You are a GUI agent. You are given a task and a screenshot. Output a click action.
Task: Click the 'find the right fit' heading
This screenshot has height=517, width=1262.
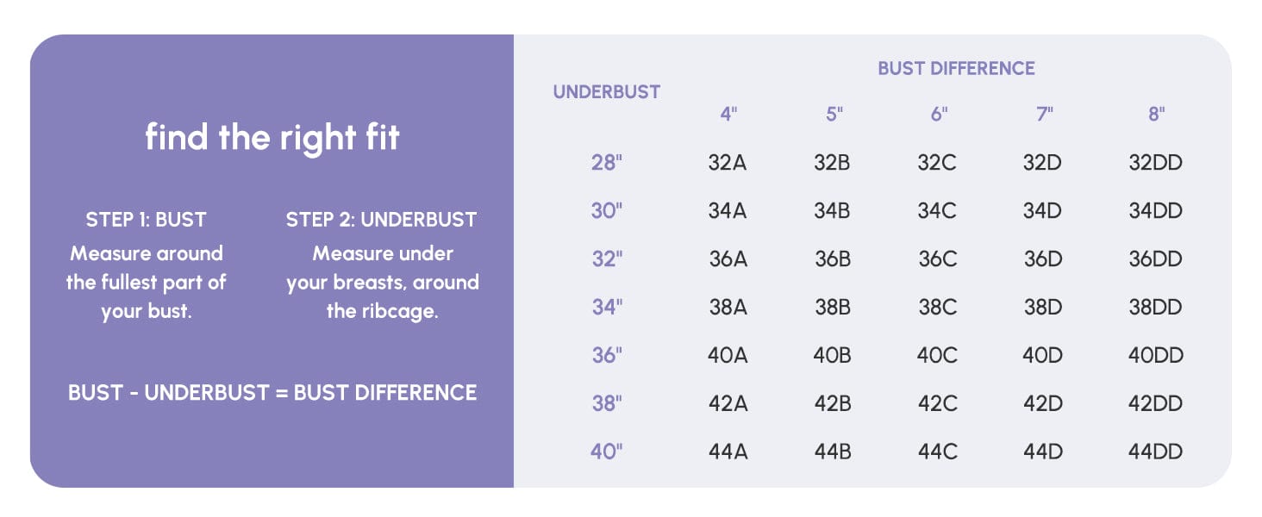[272, 137]
